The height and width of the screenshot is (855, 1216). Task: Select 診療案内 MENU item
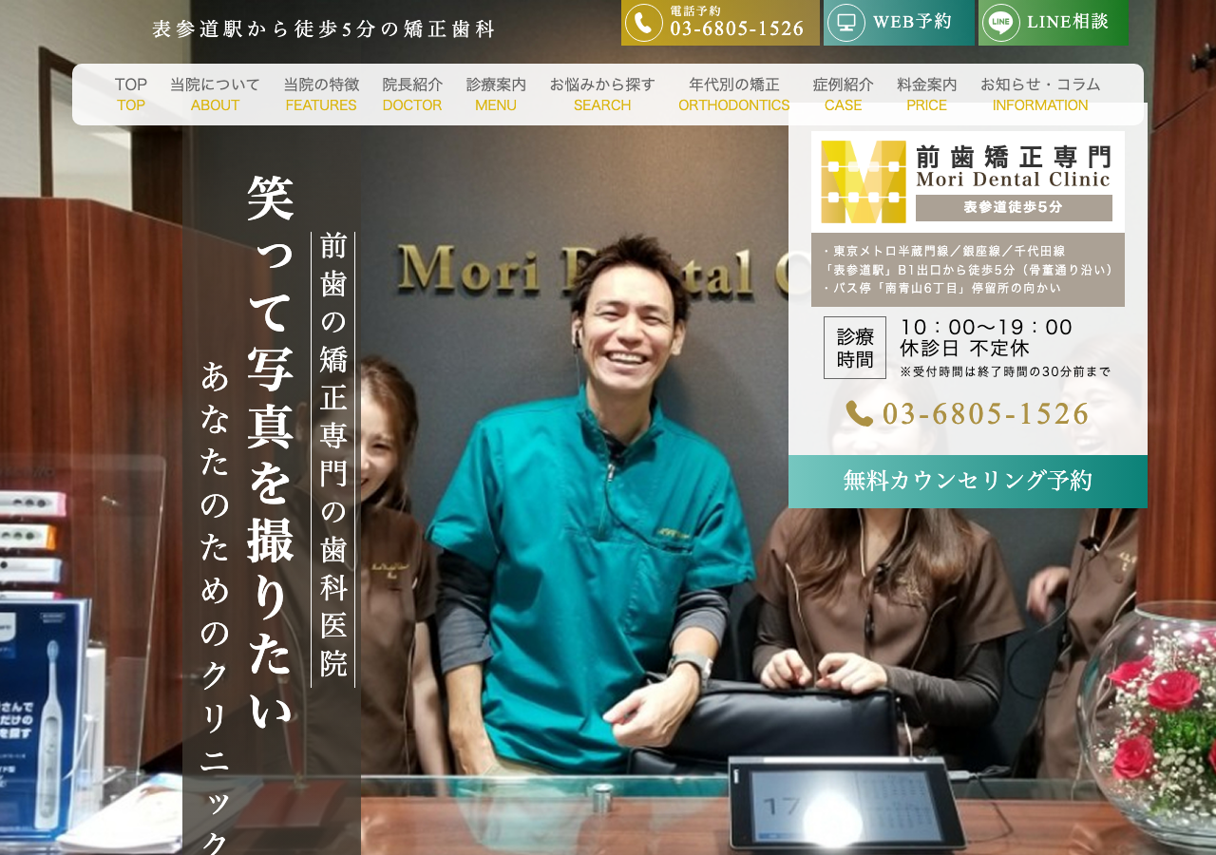click(x=496, y=94)
